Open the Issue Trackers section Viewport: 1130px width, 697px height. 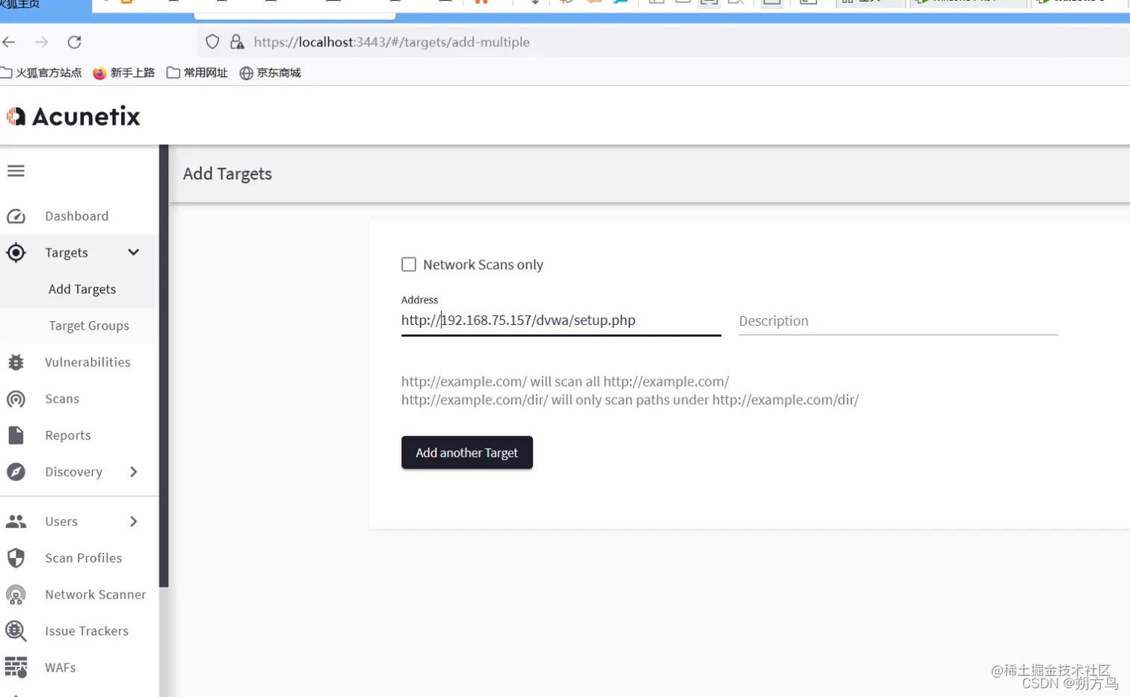87,631
